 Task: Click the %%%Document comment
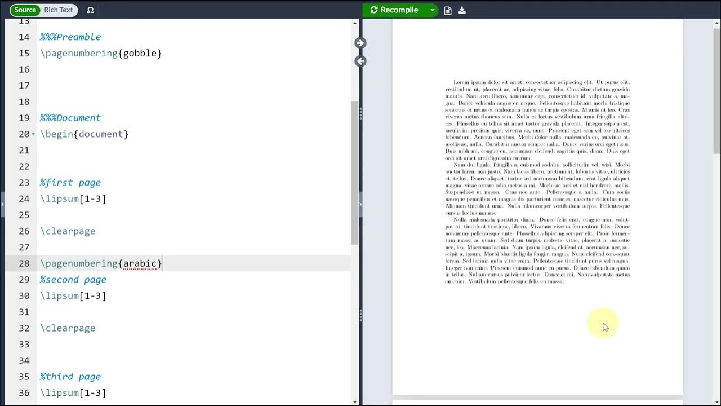pyautogui.click(x=70, y=118)
